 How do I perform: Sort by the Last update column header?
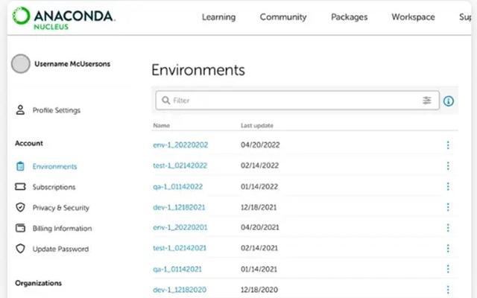coord(257,126)
